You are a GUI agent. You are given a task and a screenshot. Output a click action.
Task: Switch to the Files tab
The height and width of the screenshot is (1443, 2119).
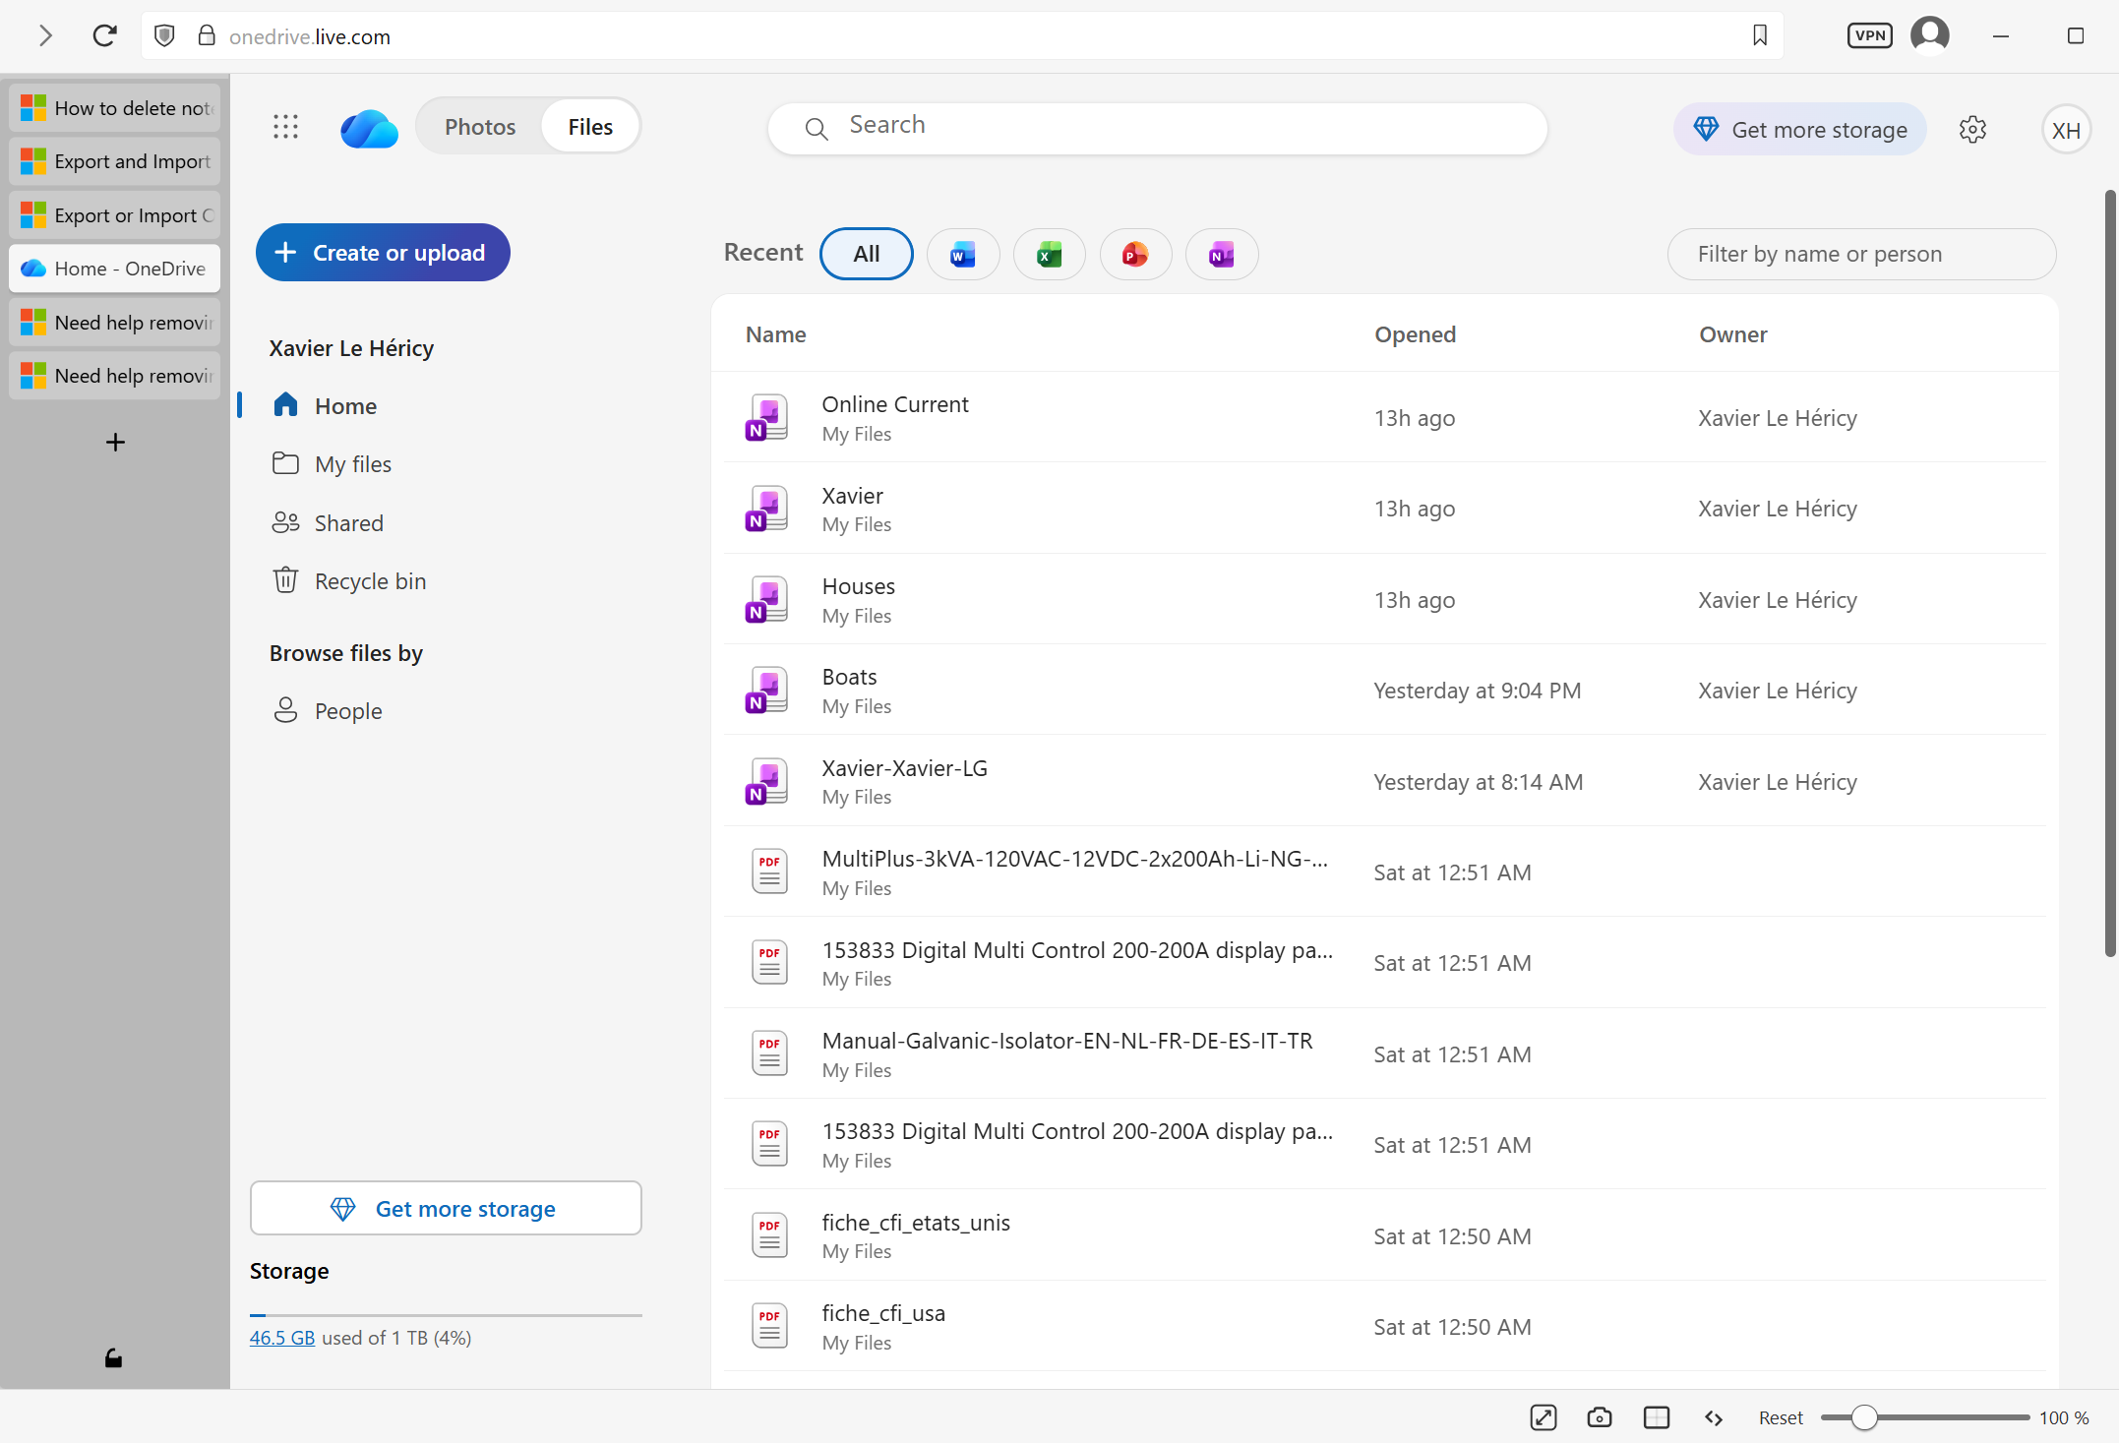pyautogui.click(x=589, y=127)
